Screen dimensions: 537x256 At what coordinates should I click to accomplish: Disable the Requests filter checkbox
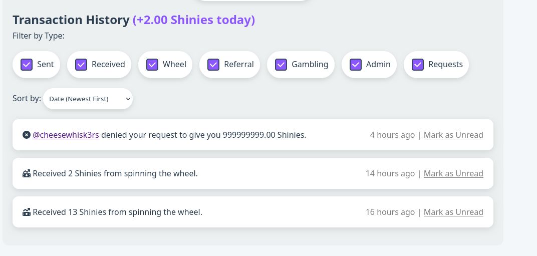click(x=417, y=65)
